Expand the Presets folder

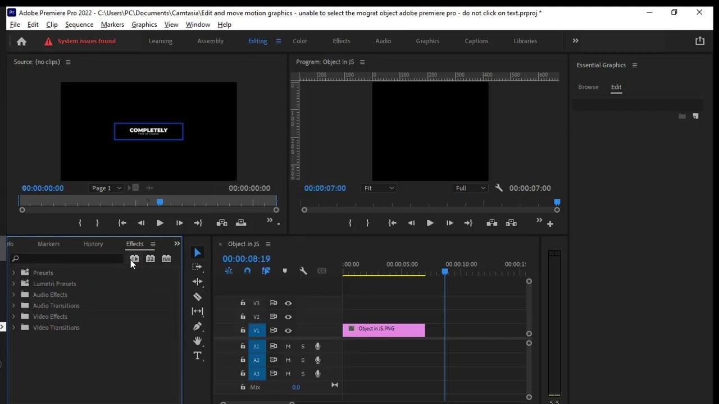(x=13, y=273)
